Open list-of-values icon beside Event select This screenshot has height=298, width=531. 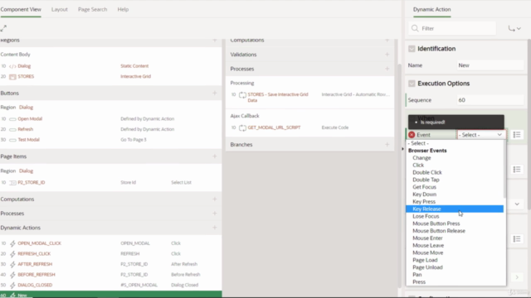(517, 135)
